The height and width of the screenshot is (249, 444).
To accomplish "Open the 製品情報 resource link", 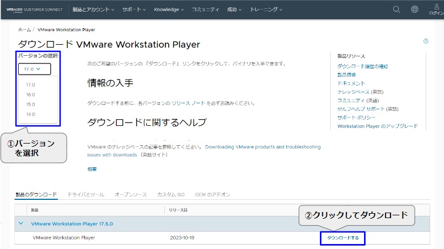I will (346, 75).
